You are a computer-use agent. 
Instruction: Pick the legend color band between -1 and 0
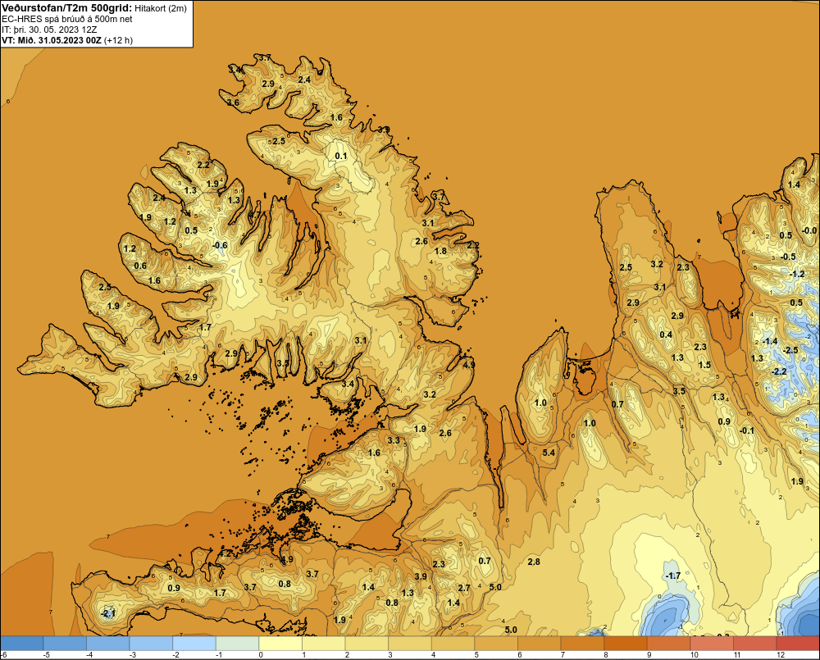click(238, 644)
